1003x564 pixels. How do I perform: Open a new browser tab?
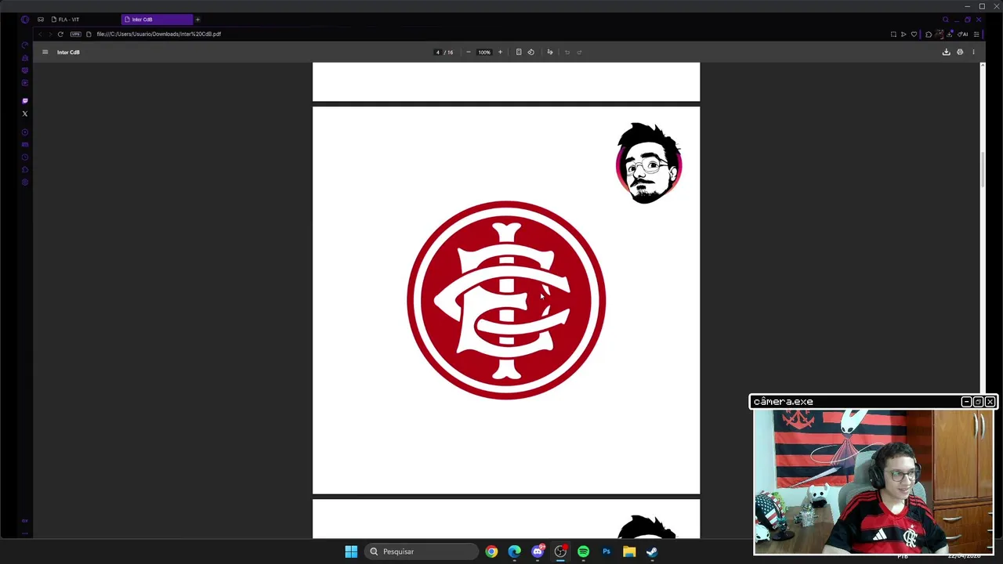tap(197, 20)
